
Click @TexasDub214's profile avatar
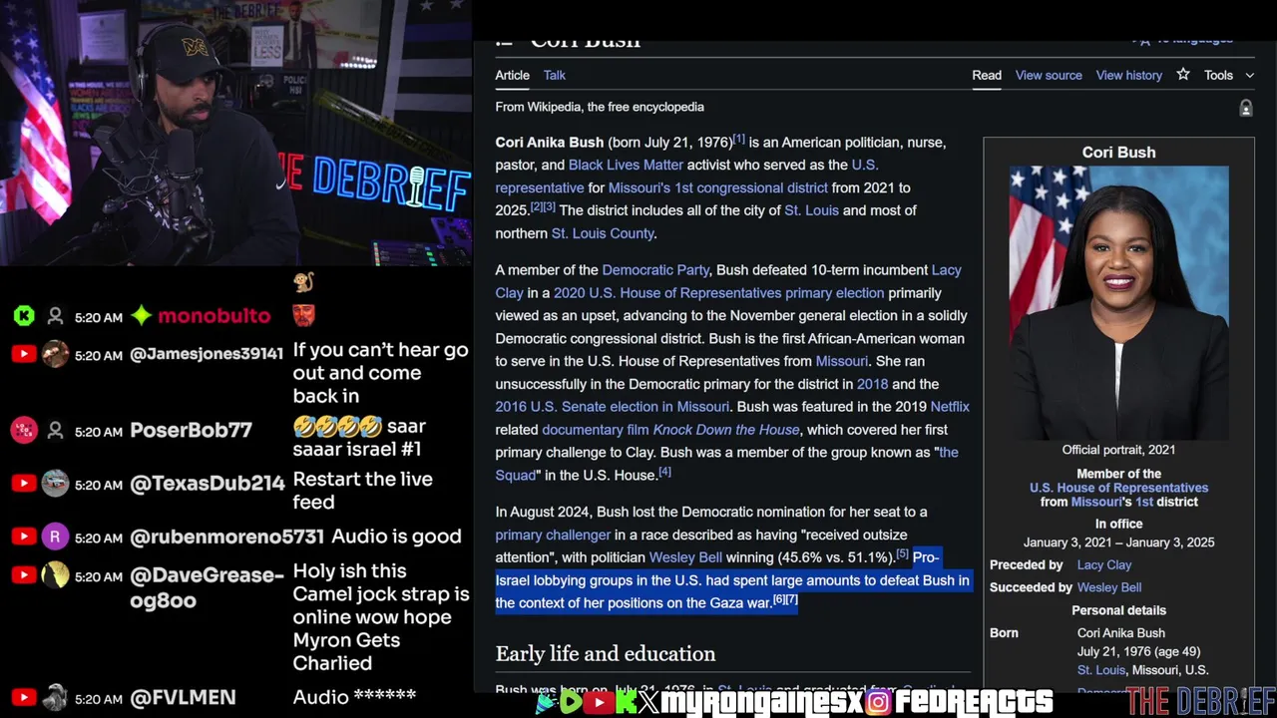click(x=56, y=484)
